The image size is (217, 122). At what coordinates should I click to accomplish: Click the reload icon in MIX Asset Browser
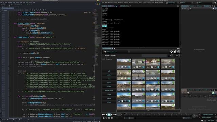click(x=171, y=52)
